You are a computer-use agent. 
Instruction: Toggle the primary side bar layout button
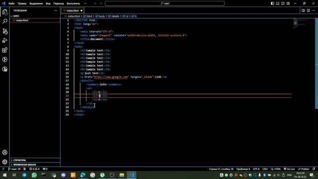pyautogui.click(x=272, y=3)
